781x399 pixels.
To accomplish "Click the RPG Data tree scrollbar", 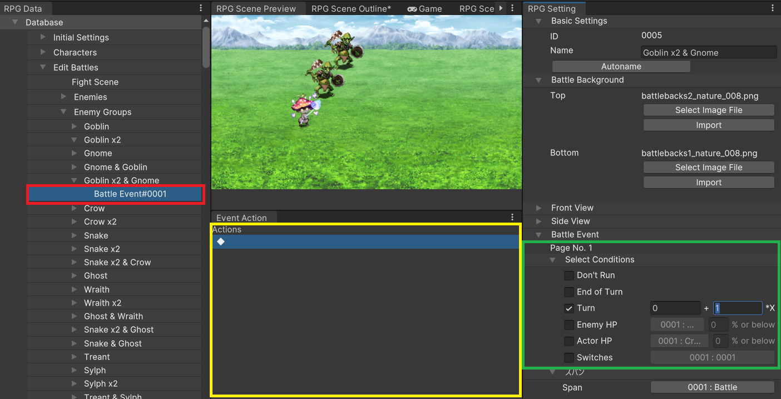I will pos(206,47).
